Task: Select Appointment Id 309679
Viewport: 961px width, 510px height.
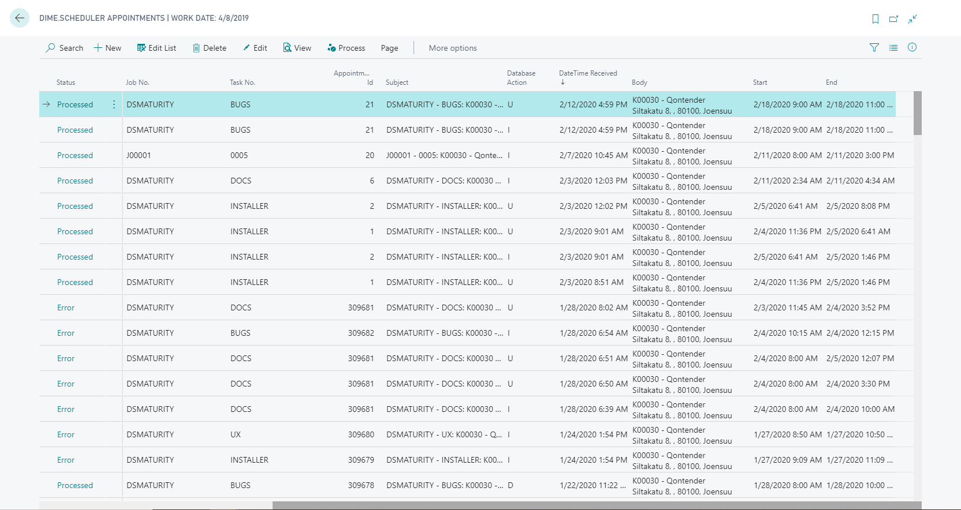Action: coord(361,460)
